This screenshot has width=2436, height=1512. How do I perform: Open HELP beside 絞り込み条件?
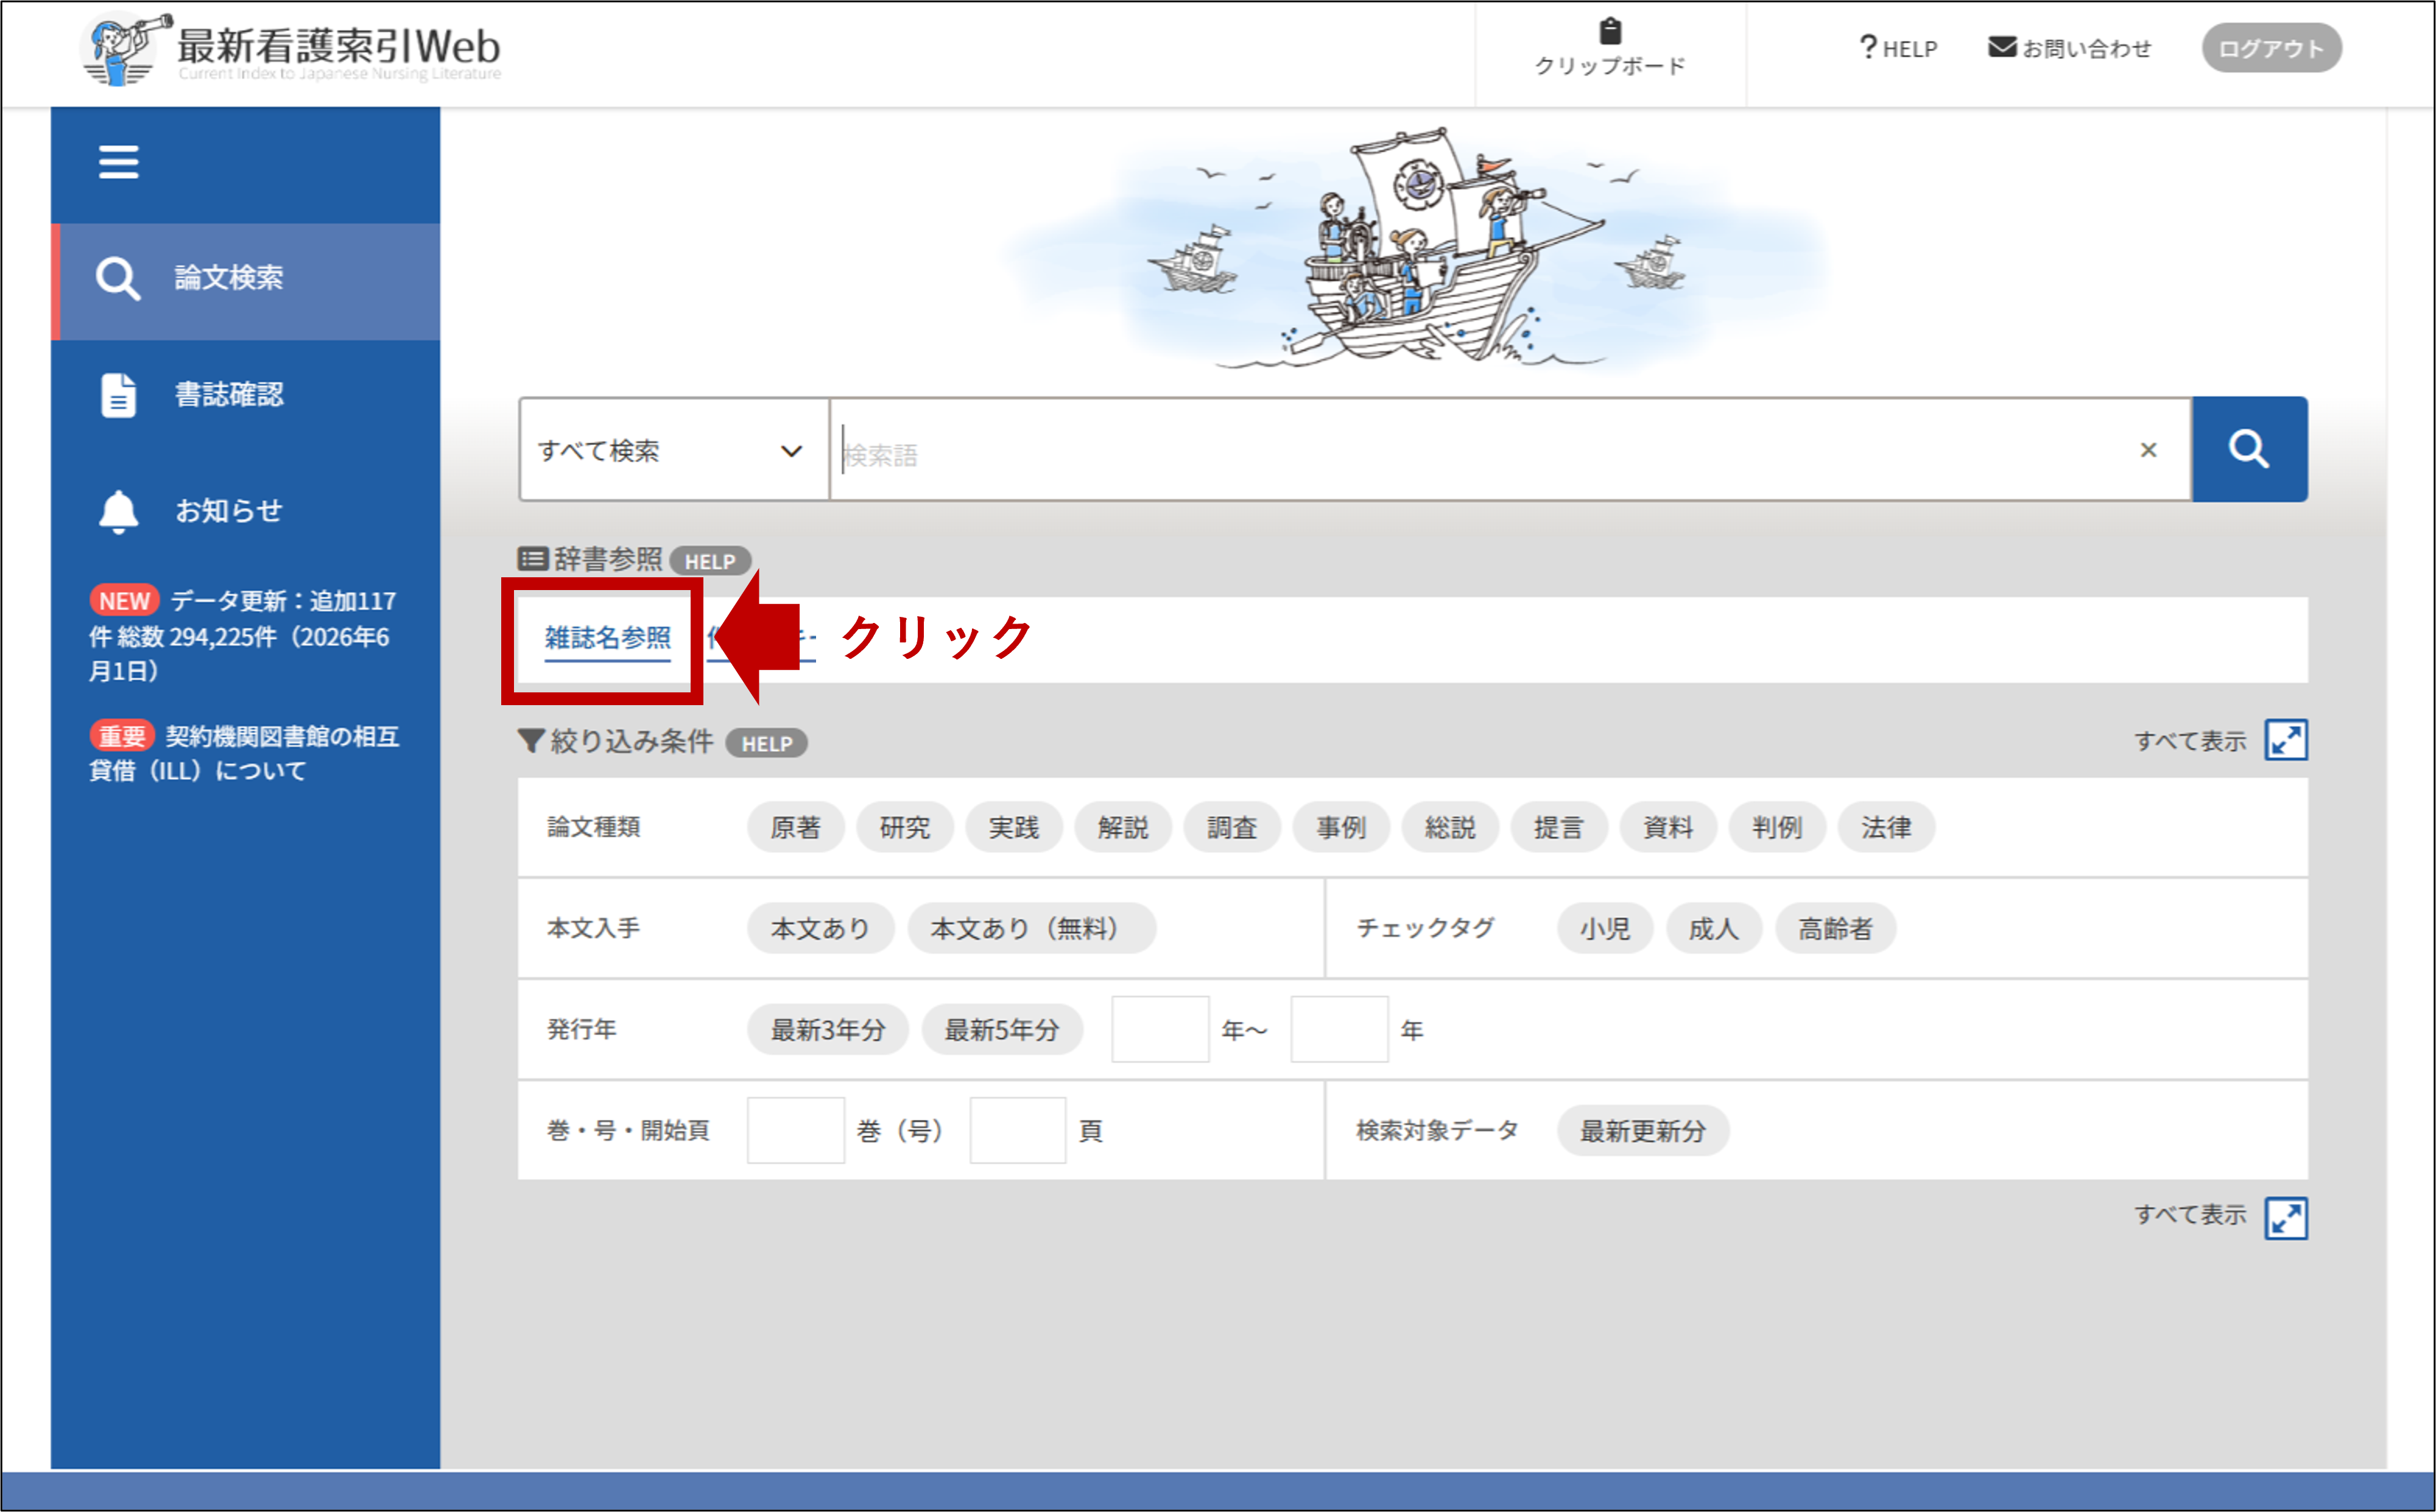(x=767, y=743)
